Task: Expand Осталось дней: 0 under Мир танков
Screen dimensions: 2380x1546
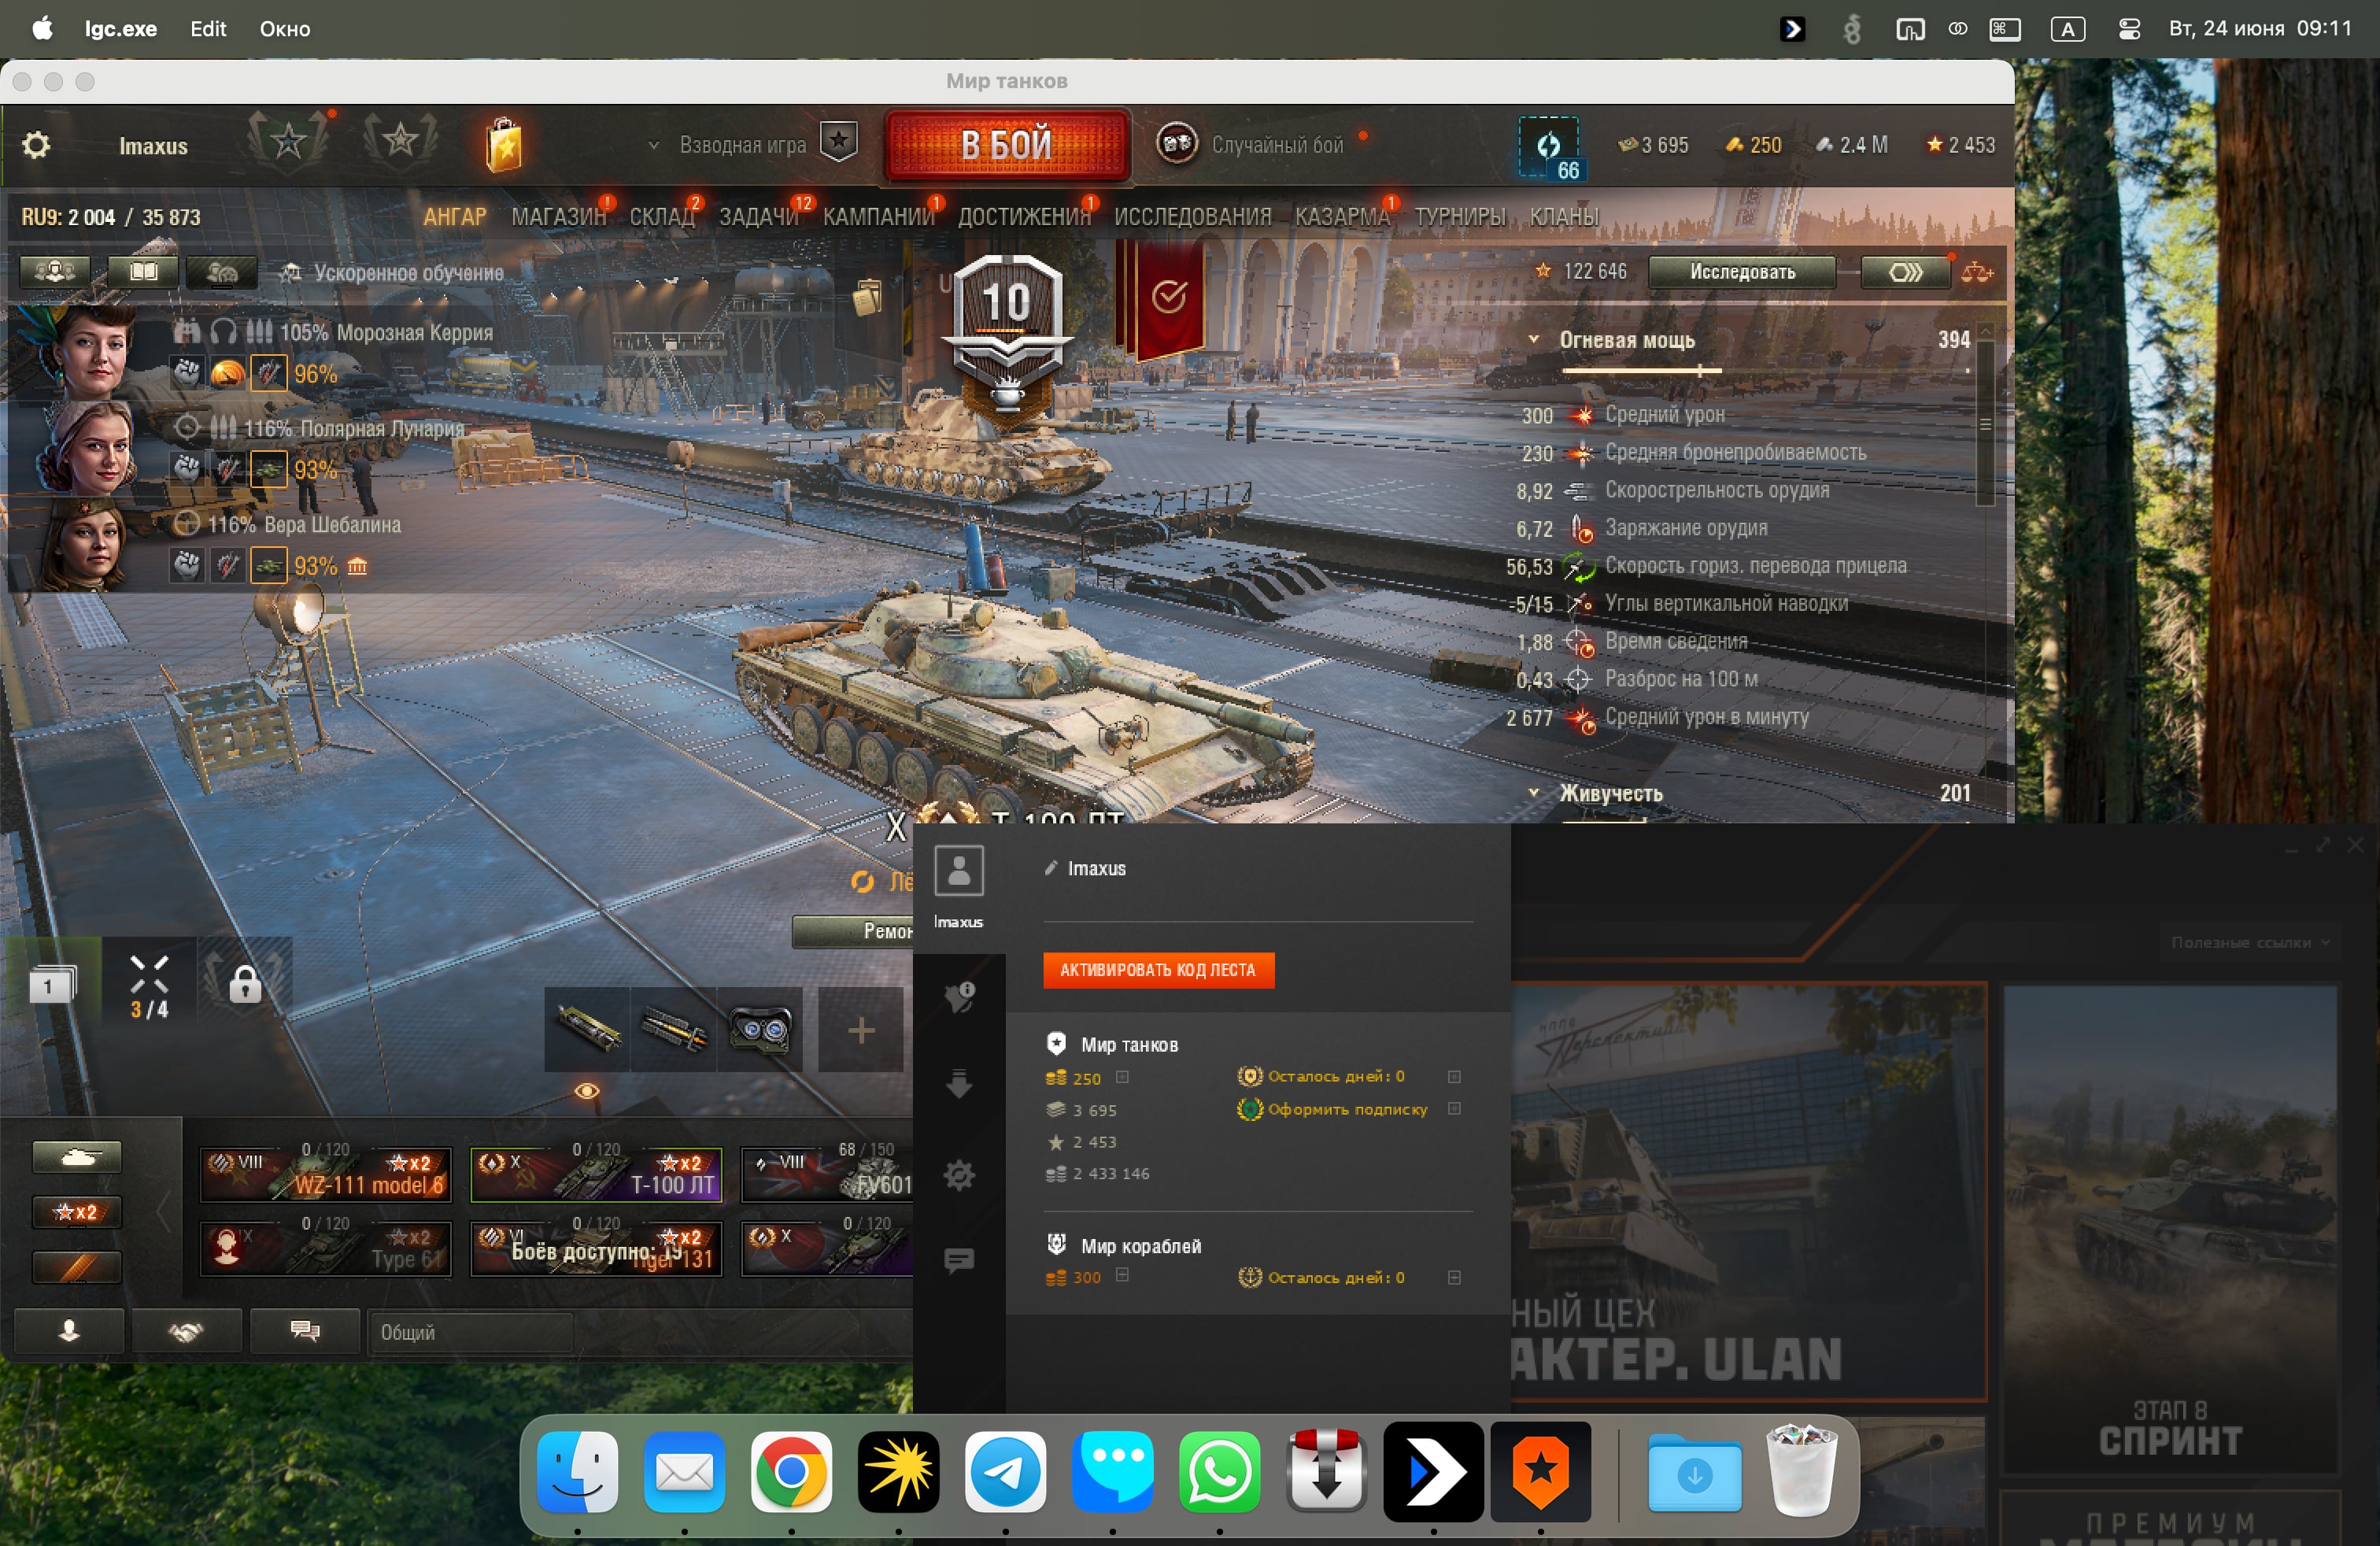Action: coord(1454,1077)
